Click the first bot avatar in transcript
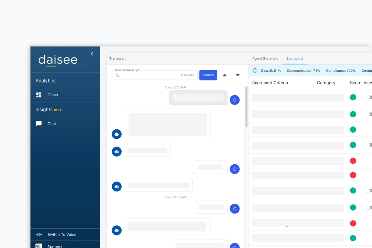 coord(117,134)
